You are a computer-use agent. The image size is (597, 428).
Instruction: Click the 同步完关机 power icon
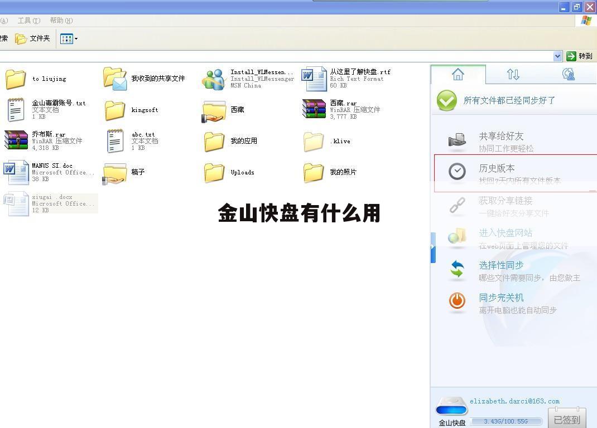pyautogui.click(x=457, y=300)
